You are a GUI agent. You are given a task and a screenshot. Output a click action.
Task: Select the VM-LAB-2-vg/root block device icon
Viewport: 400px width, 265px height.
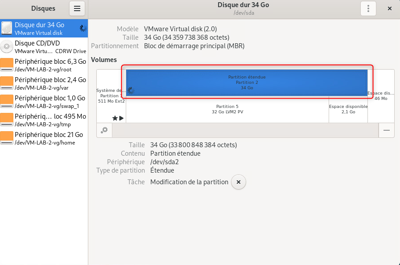(x=7, y=65)
